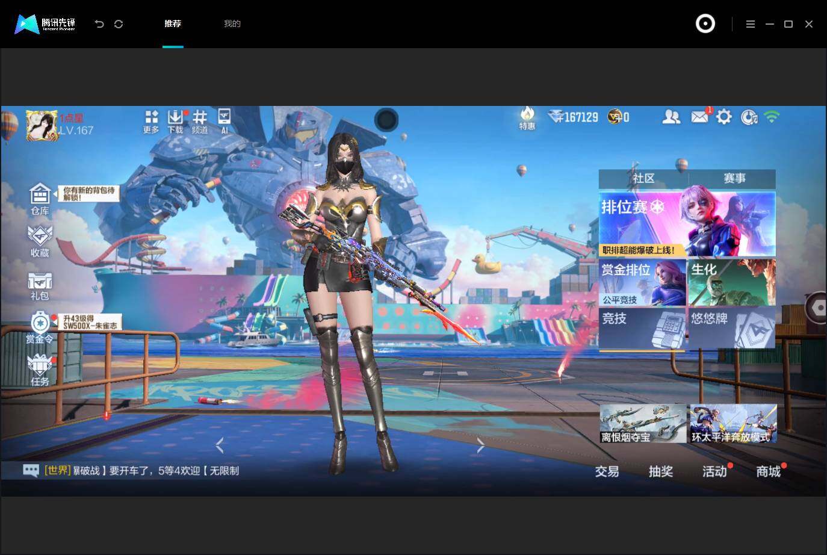Open the 赏金排位 mode card
Image resolution: width=827 pixels, height=555 pixels.
point(643,282)
